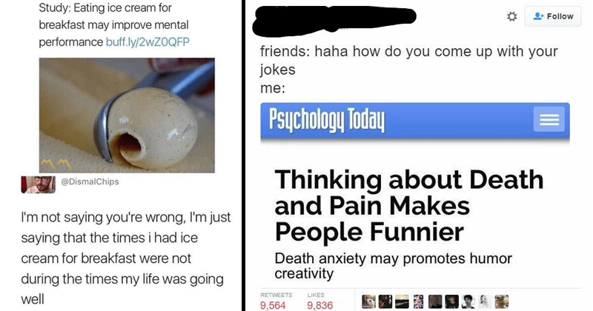The width and height of the screenshot is (593, 311).
Task: Click the fourth liker avatar with collage
Action: pyautogui.click(x=418, y=301)
